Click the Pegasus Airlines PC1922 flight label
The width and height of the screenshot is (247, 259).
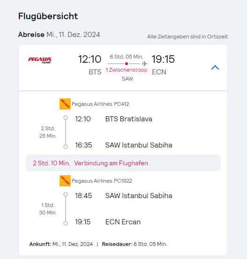(102, 181)
